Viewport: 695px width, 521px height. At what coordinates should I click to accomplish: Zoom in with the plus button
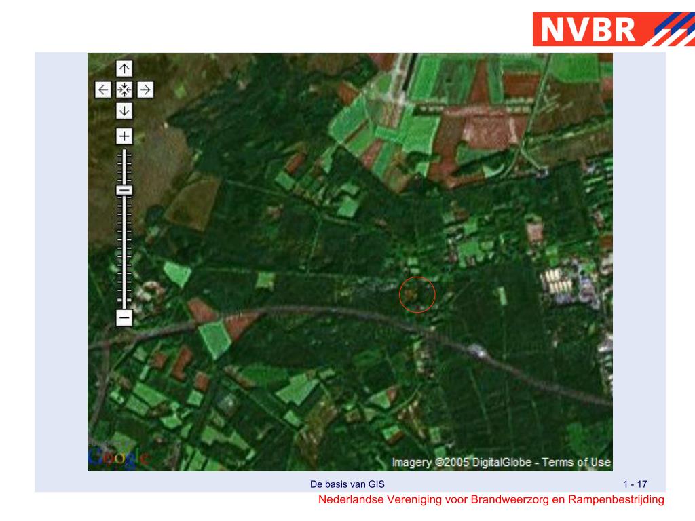[x=124, y=136]
